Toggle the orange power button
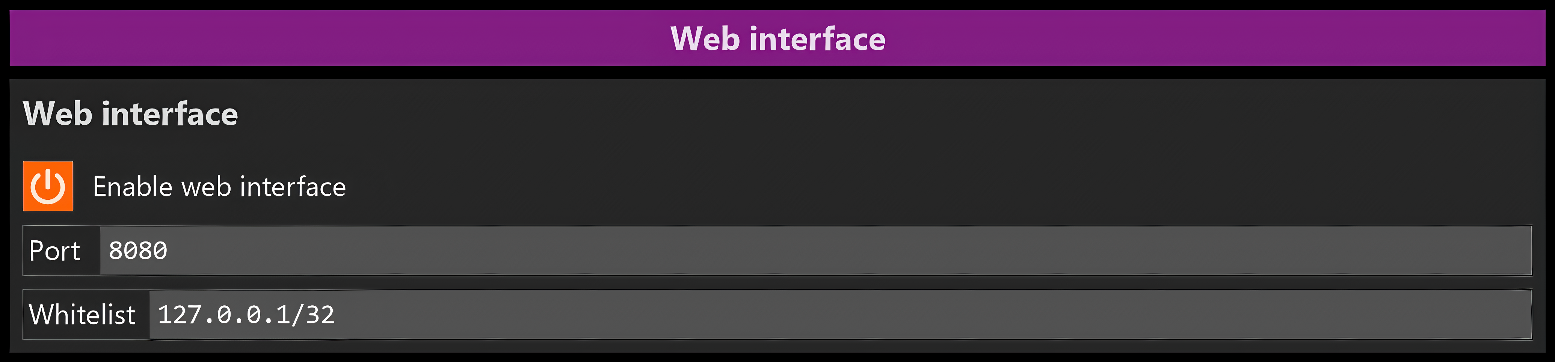Screen dimensions: 1555x362 [48, 186]
